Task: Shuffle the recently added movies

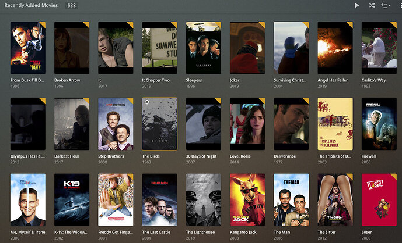Action: [x=372, y=5]
